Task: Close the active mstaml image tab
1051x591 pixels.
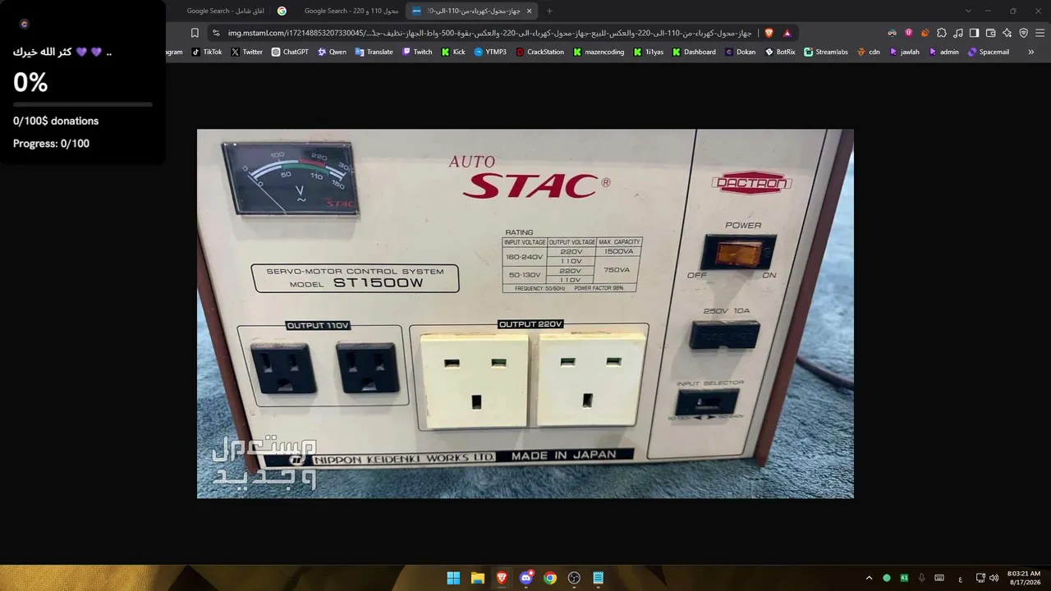Action: pos(529,11)
